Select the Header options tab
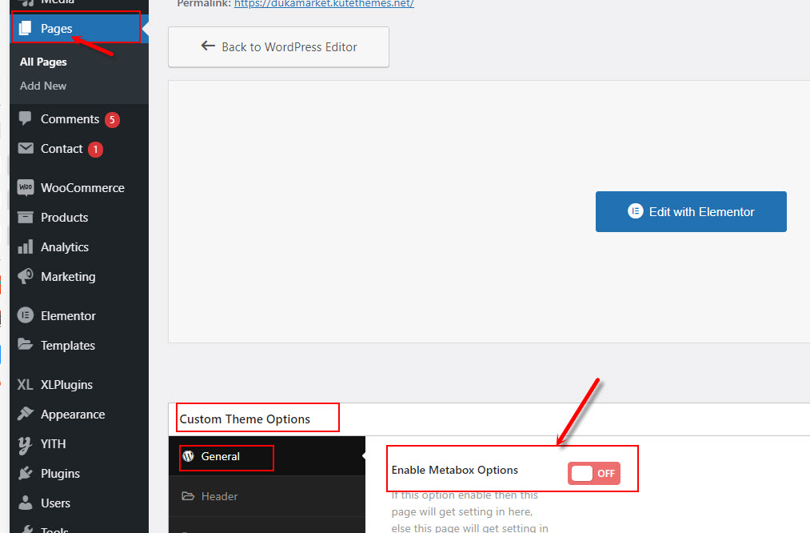This screenshot has height=533, width=810. 266,496
